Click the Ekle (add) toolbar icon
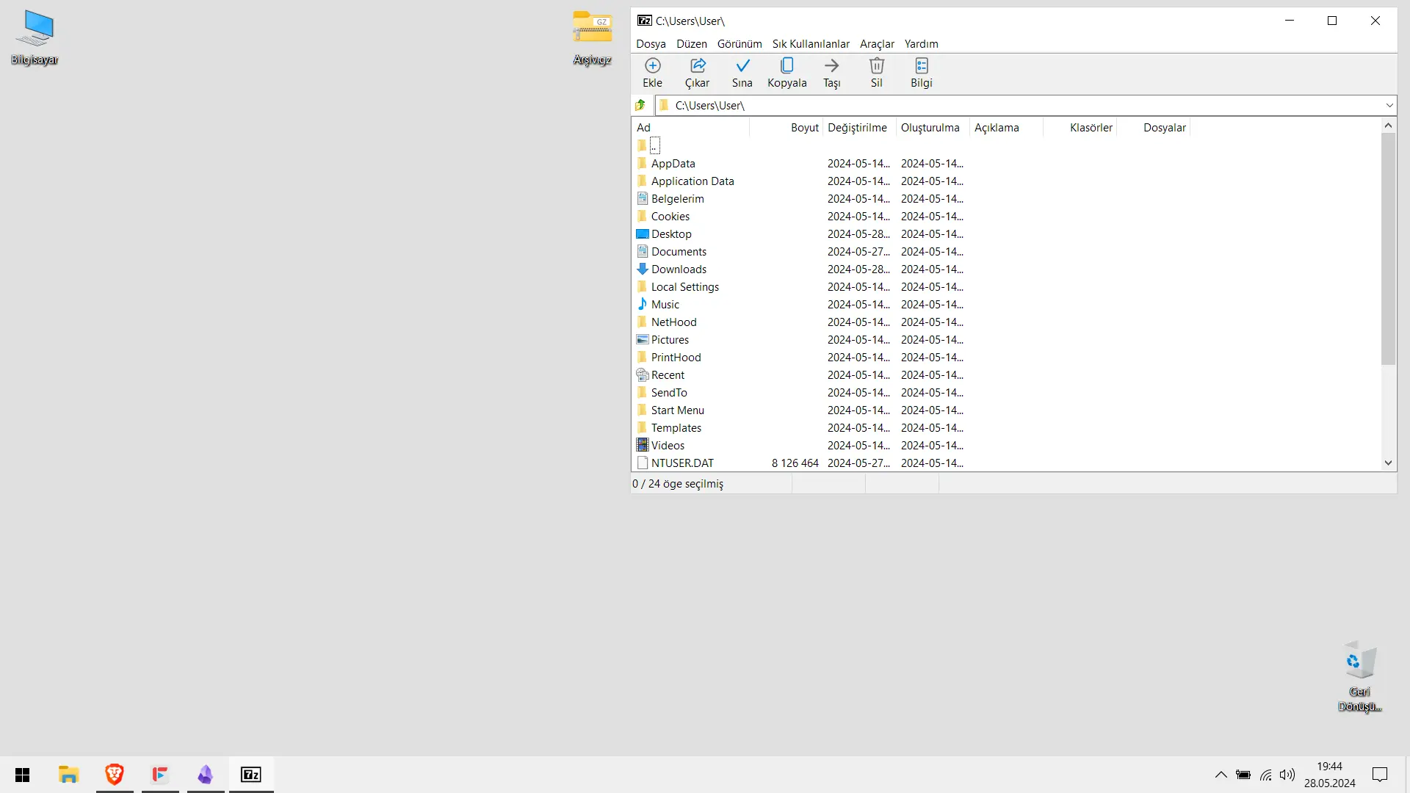 (x=652, y=73)
